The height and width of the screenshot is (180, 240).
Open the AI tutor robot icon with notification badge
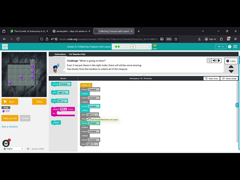click(x=6, y=143)
